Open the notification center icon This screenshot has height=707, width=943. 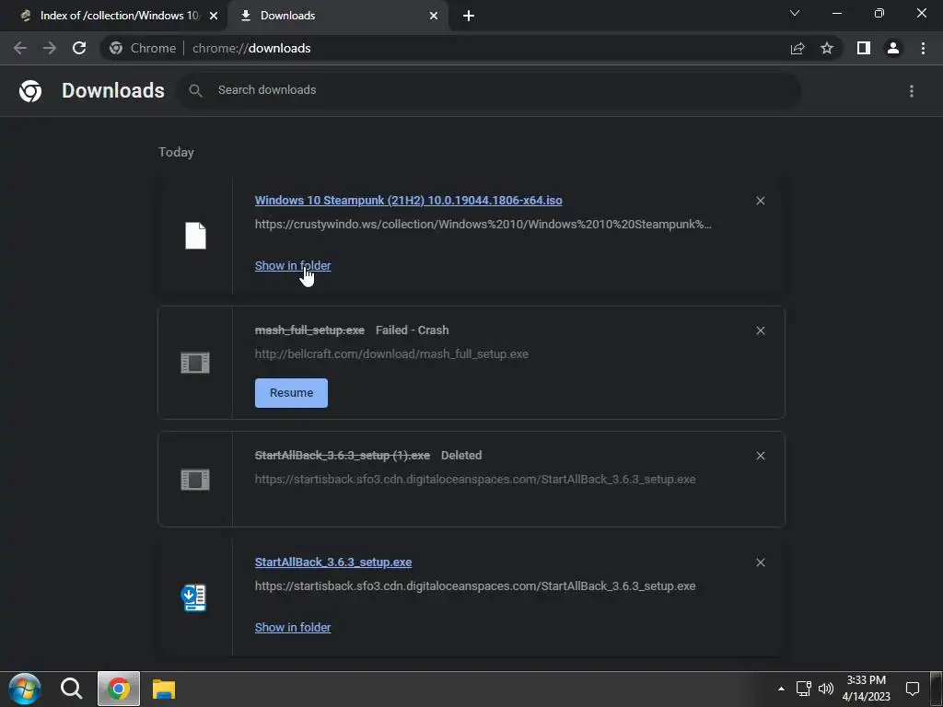click(x=913, y=689)
